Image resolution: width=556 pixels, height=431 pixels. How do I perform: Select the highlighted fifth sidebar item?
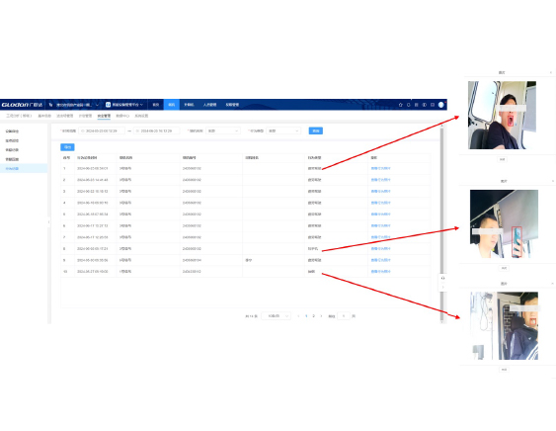point(24,168)
